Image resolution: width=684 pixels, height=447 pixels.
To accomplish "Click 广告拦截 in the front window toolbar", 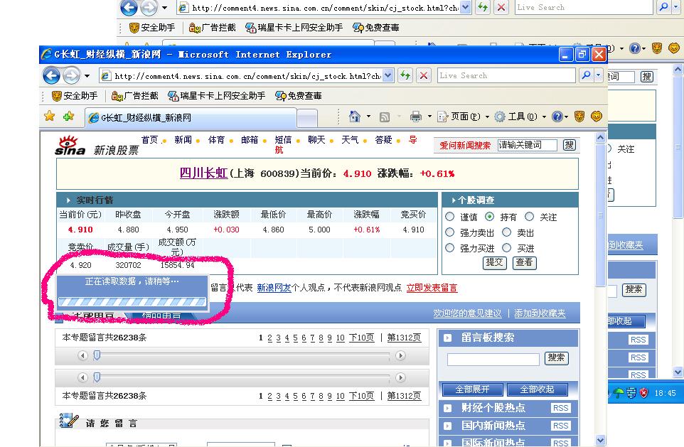I will point(135,95).
